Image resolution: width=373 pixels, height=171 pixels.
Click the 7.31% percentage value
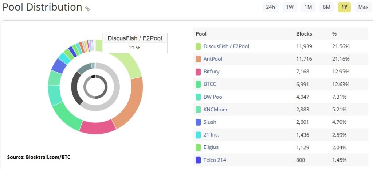339,97
